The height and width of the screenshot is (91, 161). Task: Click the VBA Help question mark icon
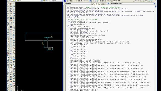tap(111, 1)
